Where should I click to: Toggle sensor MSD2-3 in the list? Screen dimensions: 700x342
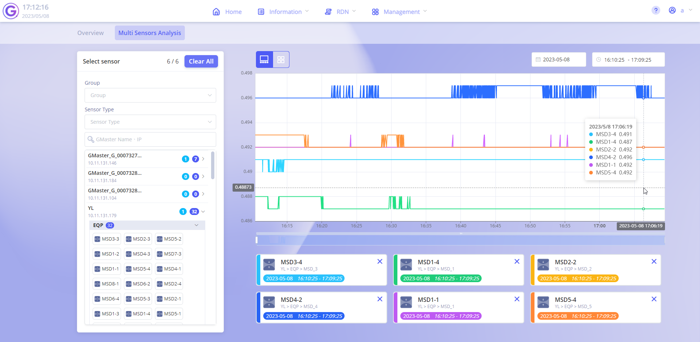click(138, 239)
